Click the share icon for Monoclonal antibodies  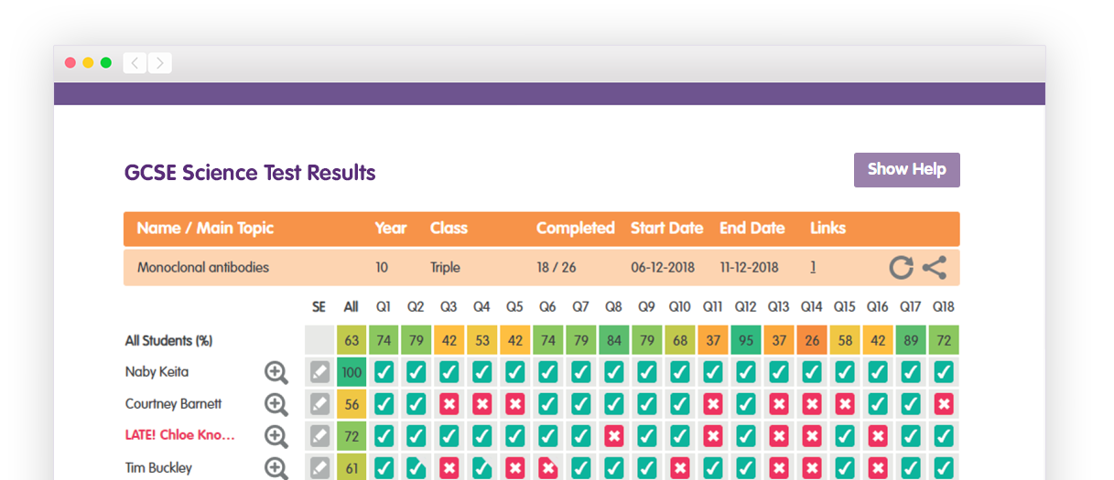tap(934, 268)
